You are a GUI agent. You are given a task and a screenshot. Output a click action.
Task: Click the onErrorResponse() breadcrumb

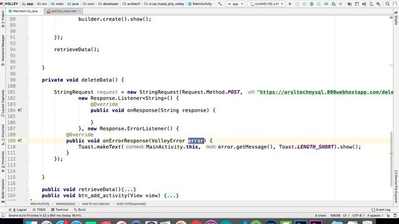[x=132, y=203]
